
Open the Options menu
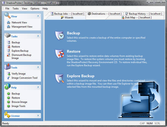pyautogui.click(x=35, y=9)
